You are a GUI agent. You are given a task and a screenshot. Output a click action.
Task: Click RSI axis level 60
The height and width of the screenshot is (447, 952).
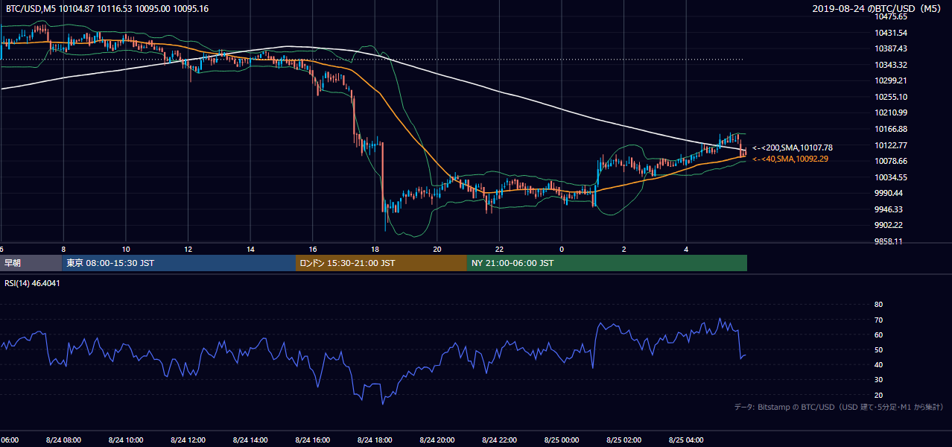(x=878, y=335)
